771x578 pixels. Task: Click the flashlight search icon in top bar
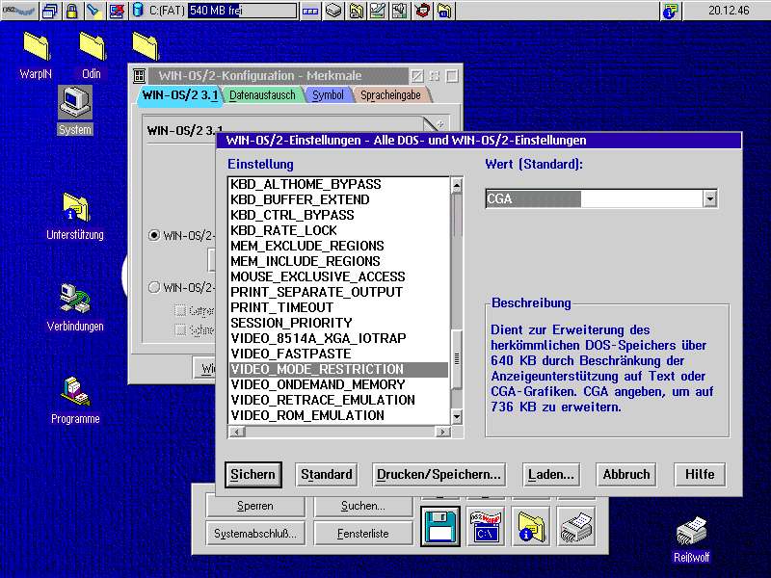[93, 11]
